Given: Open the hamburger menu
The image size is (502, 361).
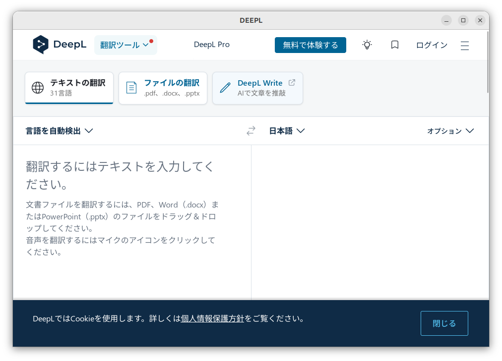Looking at the screenshot, I should (x=464, y=45).
